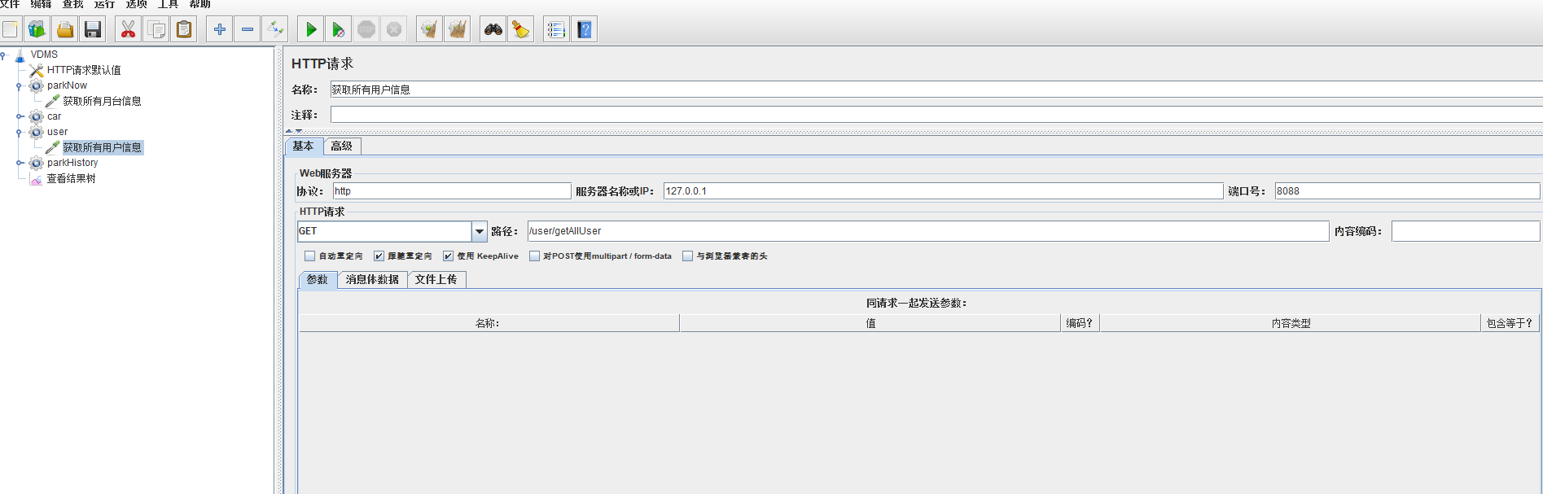
Task: Open the 编辑 menu
Action: click(x=42, y=4)
